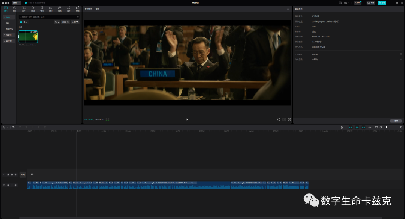Click the microphone record voiceover icon
The image size is (405, 219).
tap(342, 127)
